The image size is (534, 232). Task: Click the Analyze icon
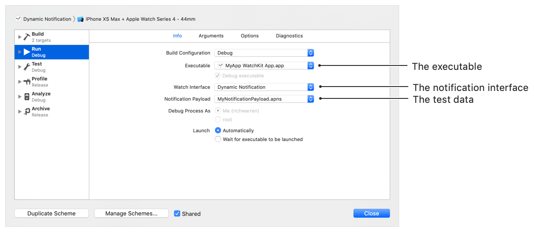(27, 97)
